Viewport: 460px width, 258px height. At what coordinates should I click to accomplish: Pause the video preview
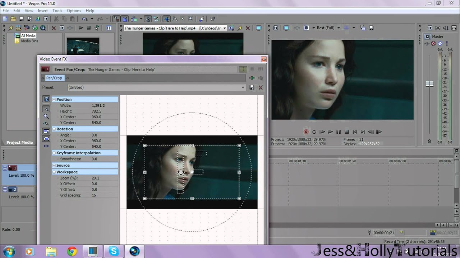(x=339, y=132)
